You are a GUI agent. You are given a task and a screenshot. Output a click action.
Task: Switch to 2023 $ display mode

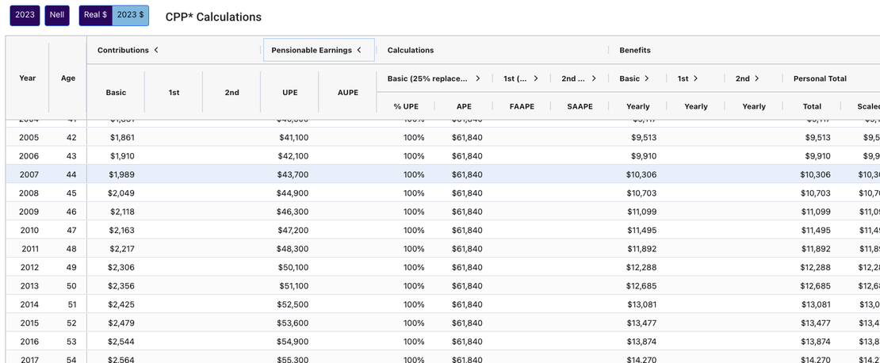(x=129, y=15)
